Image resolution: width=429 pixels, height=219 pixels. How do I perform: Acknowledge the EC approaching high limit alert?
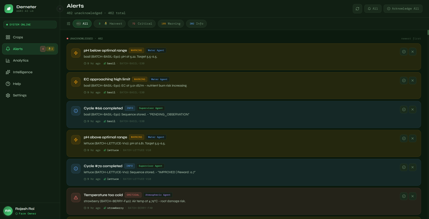coord(404,80)
